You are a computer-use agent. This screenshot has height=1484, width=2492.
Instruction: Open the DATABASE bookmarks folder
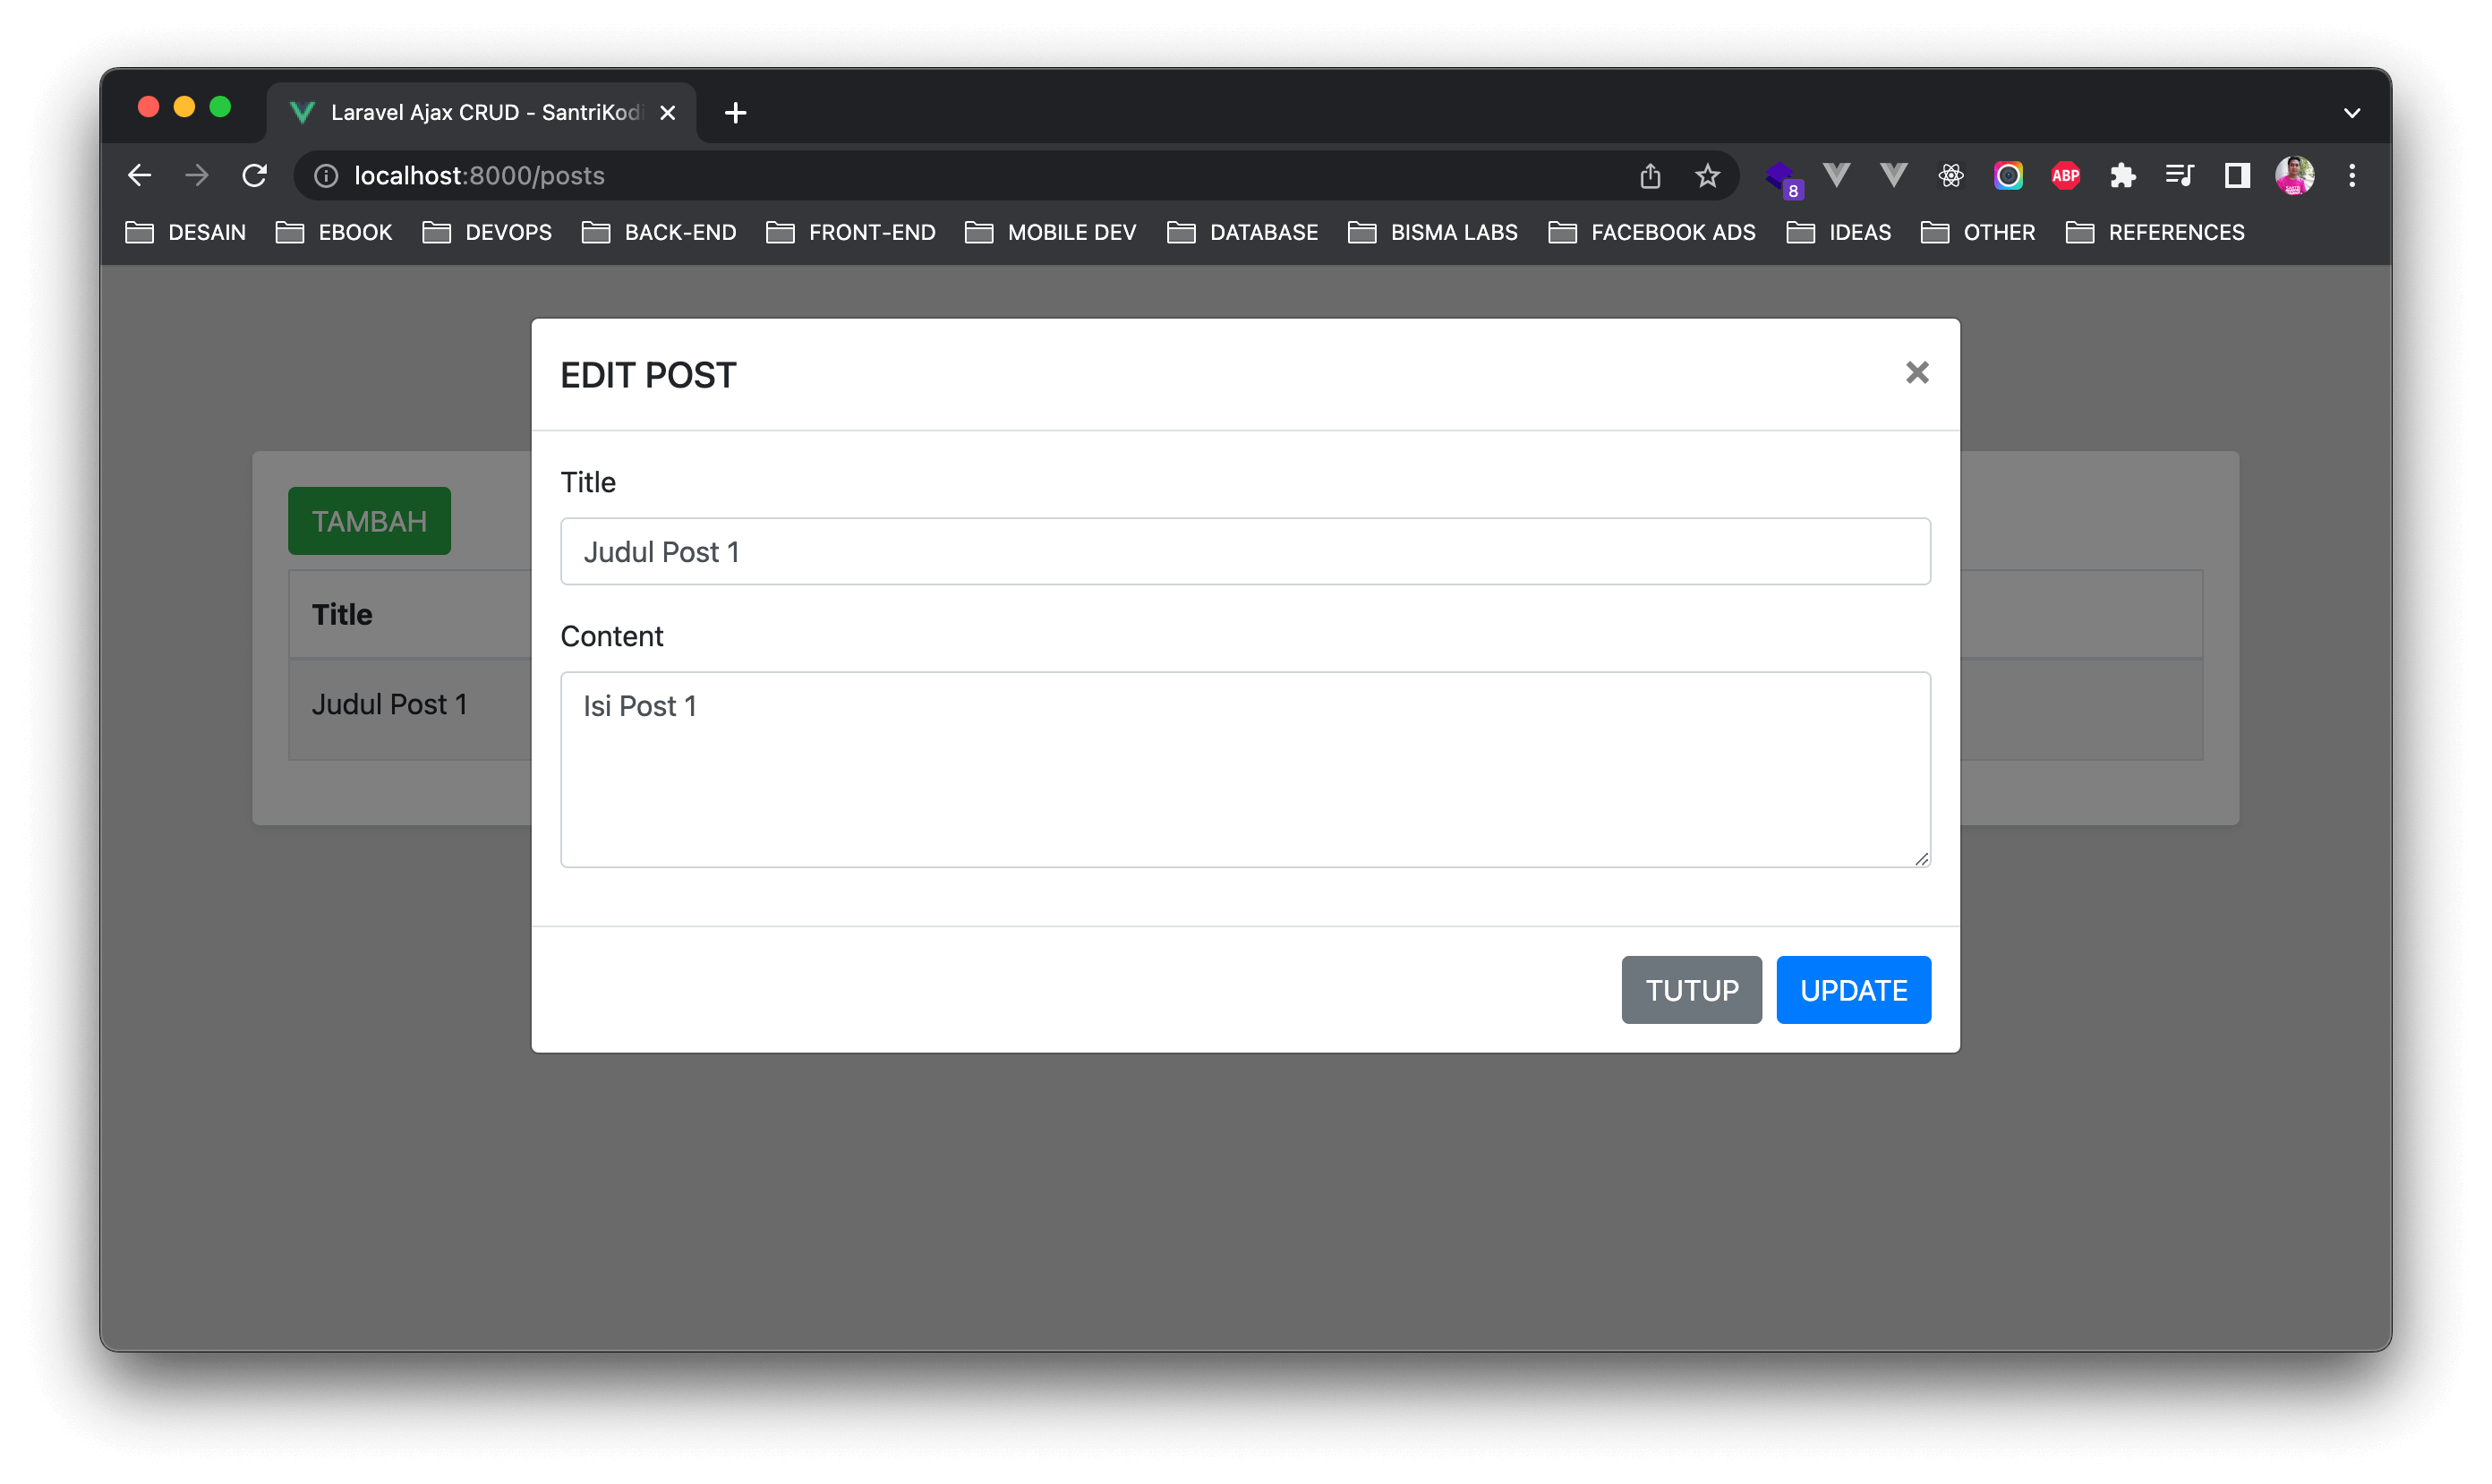pyautogui.click(x=1242, y=233)
